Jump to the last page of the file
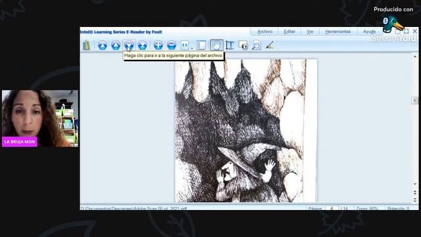This screenshot has height=237, width=421. 142,45
